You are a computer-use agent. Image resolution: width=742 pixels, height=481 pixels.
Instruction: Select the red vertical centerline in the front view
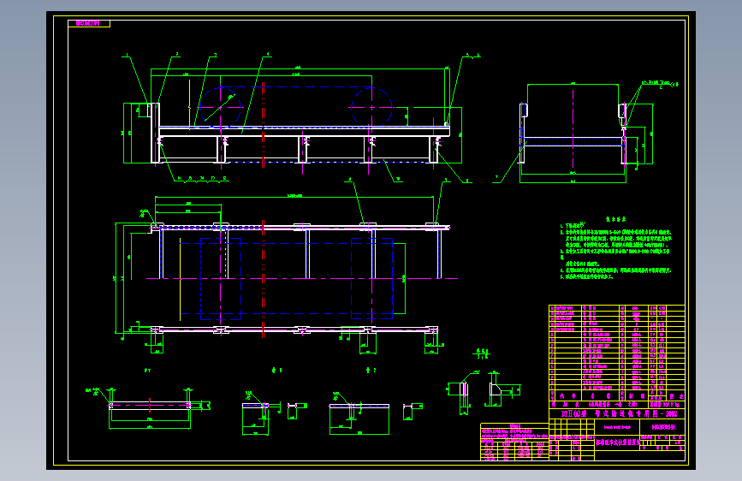tap(263, 124)
